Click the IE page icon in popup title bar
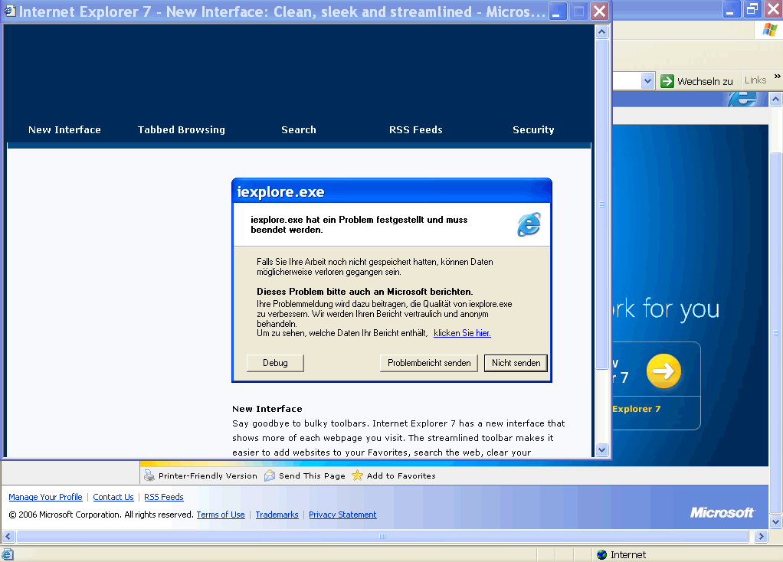 [10, 11]
